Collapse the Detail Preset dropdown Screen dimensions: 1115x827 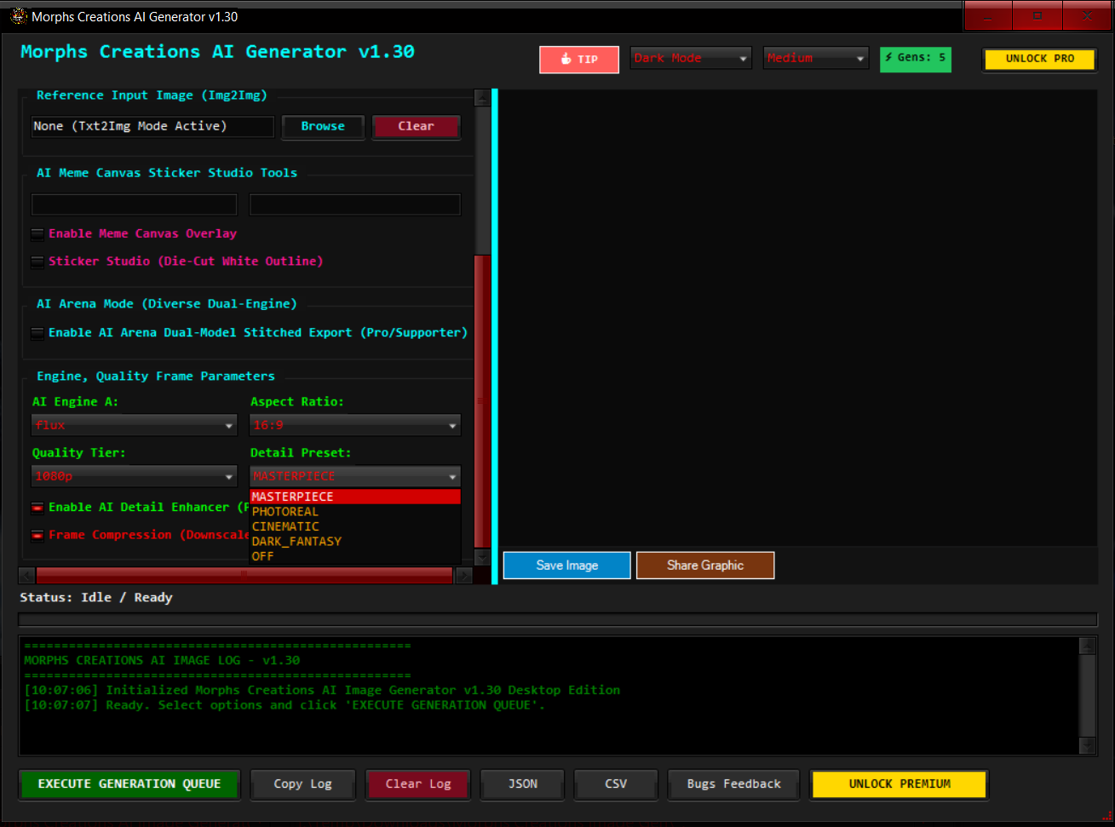355,476
